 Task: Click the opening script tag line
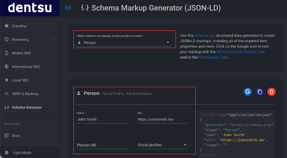237,115
